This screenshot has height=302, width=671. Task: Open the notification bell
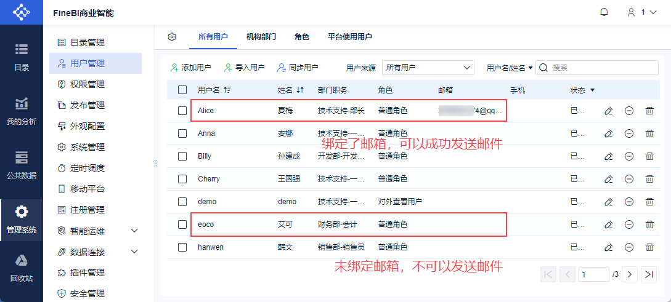(604, 12)
